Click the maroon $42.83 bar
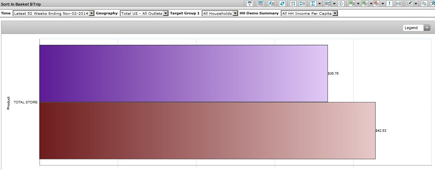The width and height of the screenshot is (435, 170). click(x=207, y=130)
